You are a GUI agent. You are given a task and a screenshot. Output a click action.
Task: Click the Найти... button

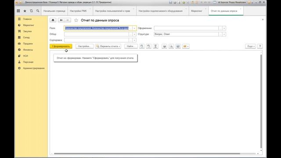131,46
